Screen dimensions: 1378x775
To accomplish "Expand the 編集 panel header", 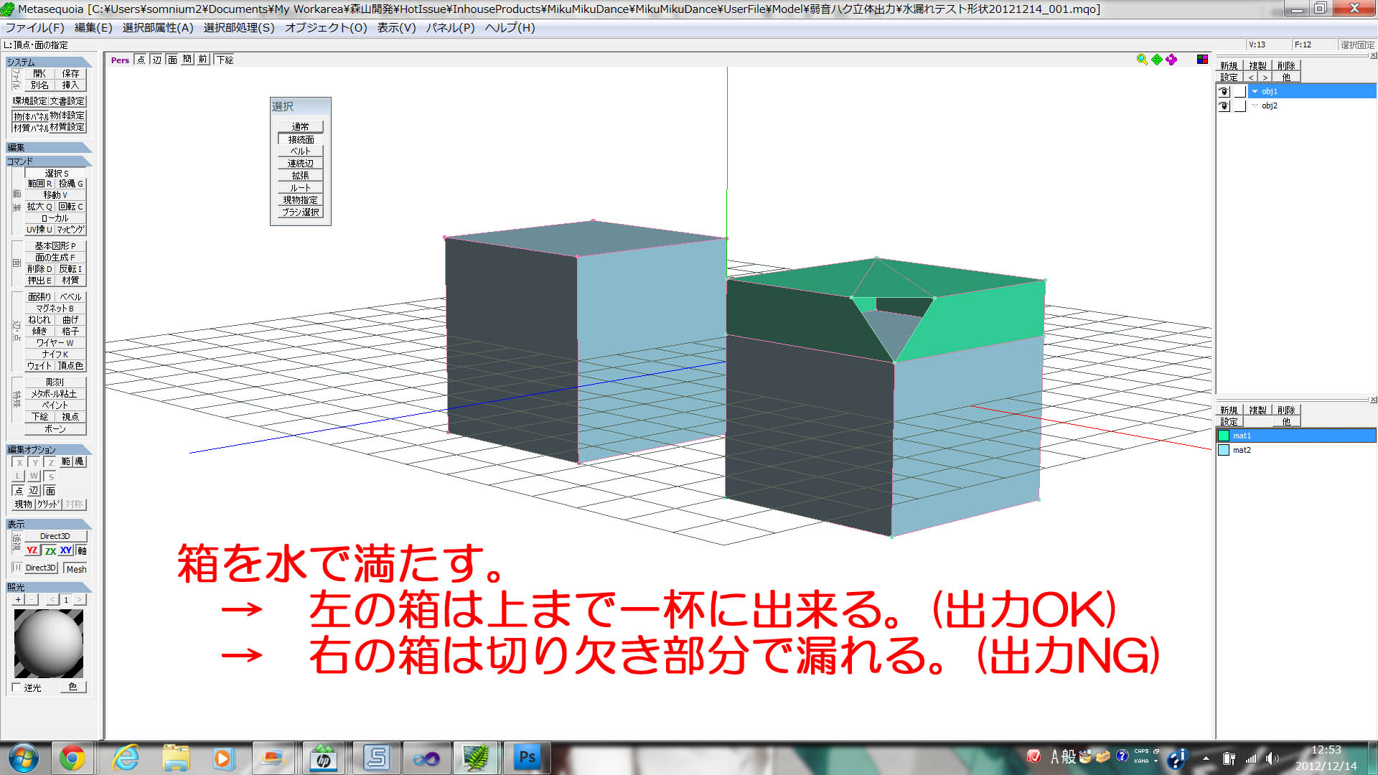I will 48,147.
